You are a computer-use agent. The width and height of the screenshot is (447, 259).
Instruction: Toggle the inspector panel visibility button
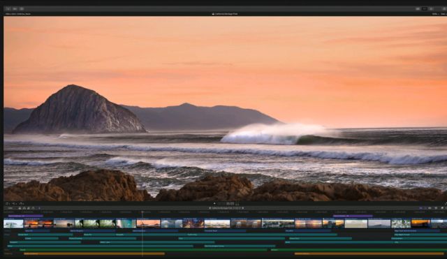coord(431,9)
